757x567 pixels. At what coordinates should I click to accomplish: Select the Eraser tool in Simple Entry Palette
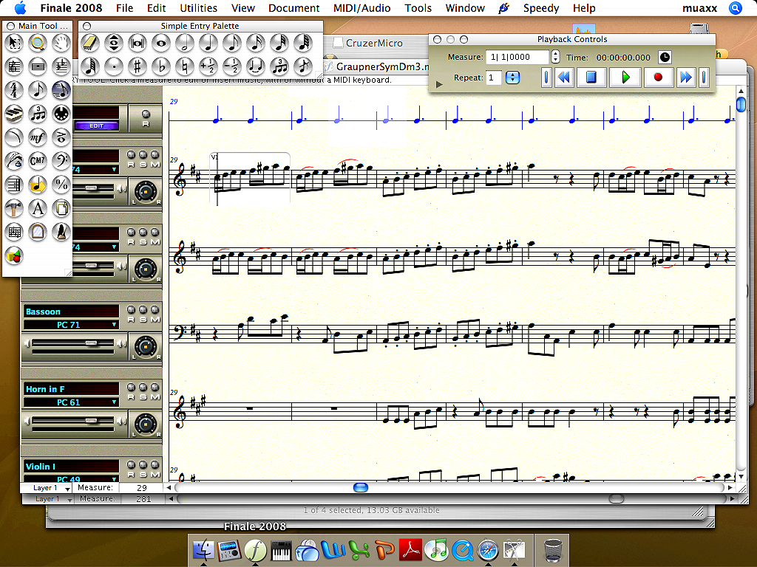(x=90, y=43)
